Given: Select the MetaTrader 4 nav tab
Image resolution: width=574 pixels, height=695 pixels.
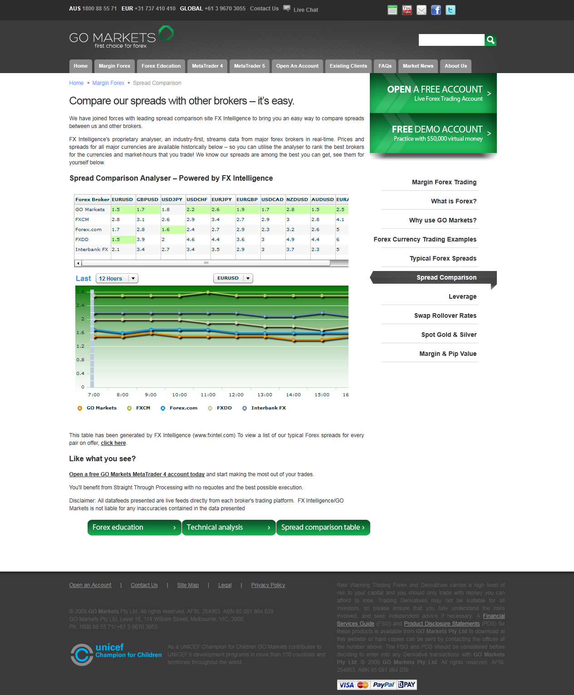Looking at the screenshot, I should [x=207, y=66].
